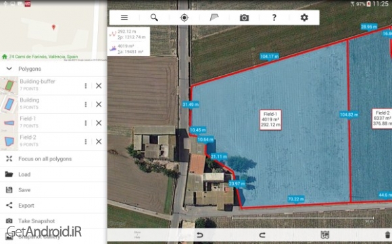The height and width of the screenshot is (244, 392).
Task: Choose Export from the side menu
Action: [x=53, y=206]
